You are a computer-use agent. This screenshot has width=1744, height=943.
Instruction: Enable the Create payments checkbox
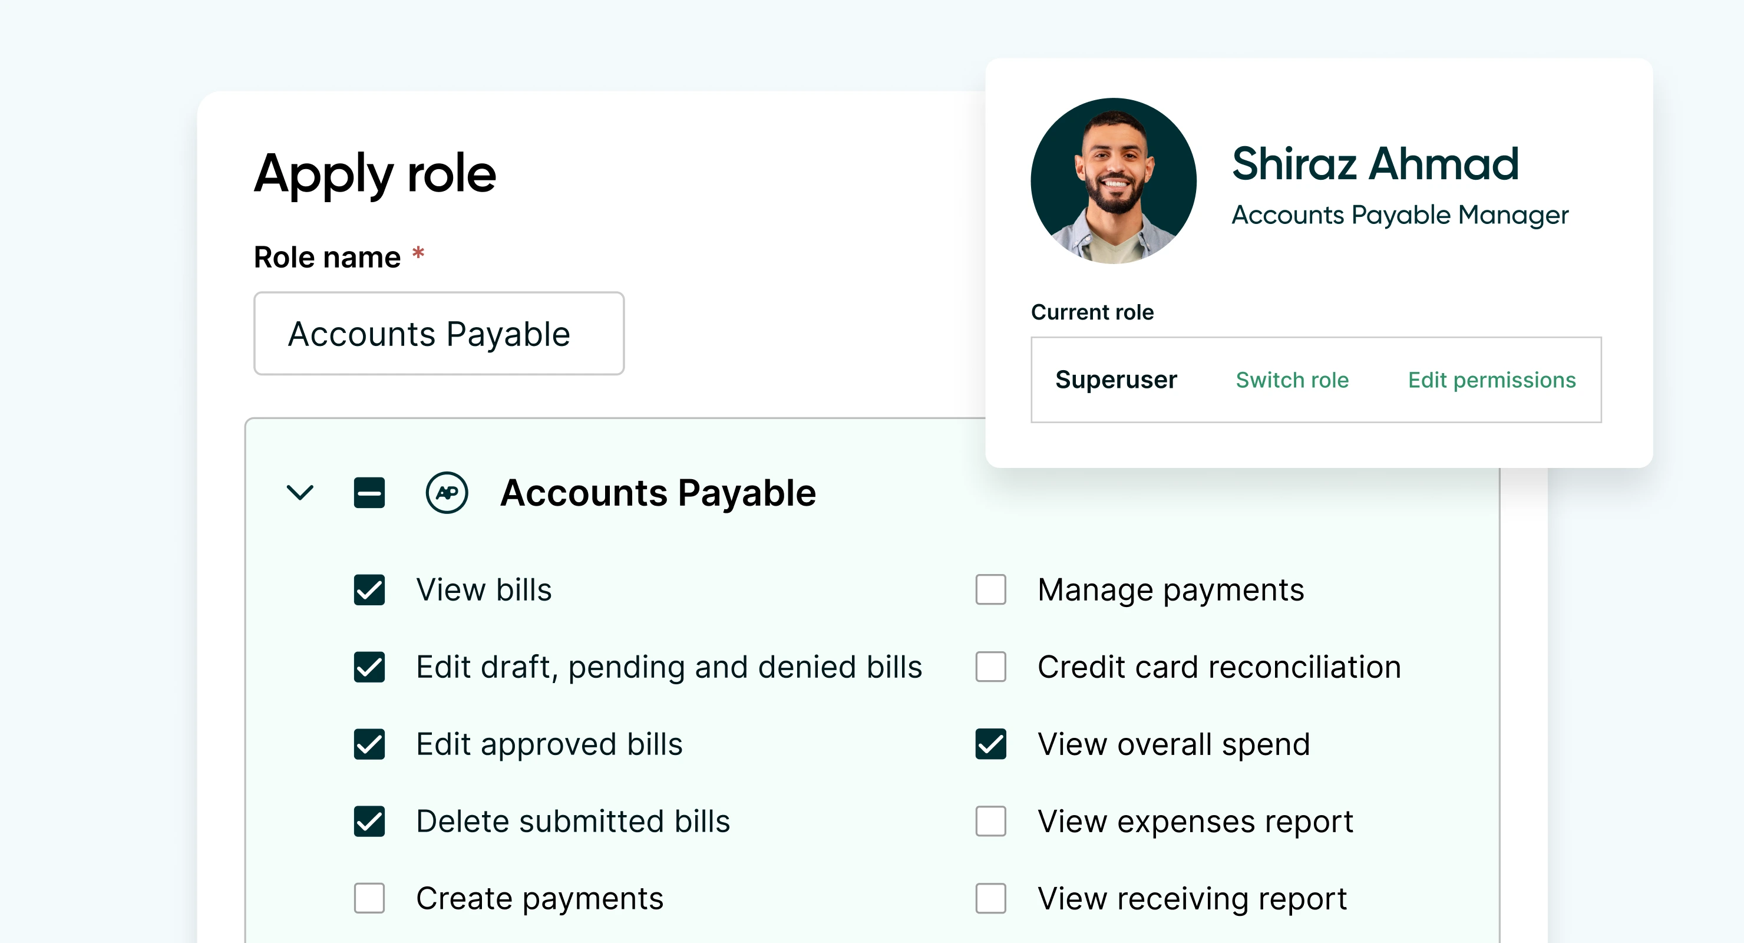369,898
